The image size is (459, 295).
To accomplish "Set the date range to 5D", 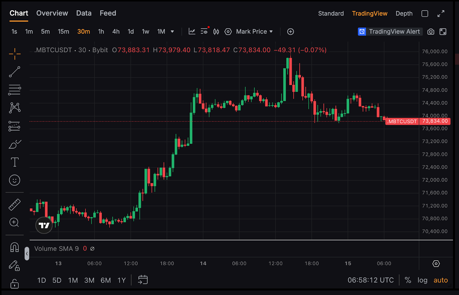I will click(57, 280).
